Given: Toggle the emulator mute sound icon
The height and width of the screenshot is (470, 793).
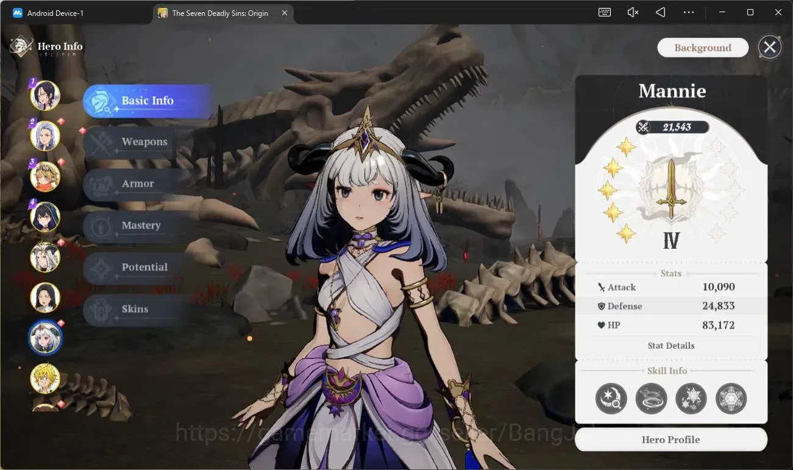Looking at the screenshot, I should 633,12.
